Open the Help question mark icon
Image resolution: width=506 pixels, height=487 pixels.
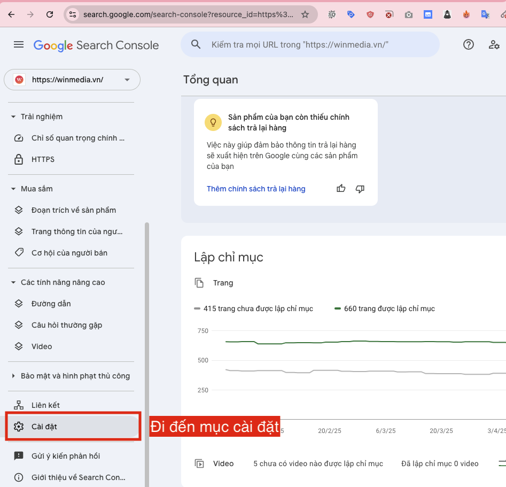click(x=469, y=44)
